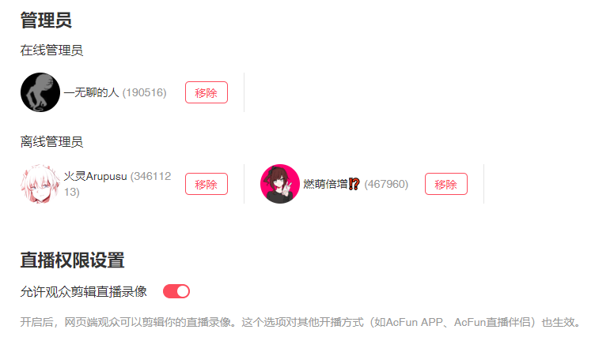This screenshot has height=337, width=595.
Task: Click the 直播权限设置 section heading
Action: pyautogui.click(x=72, y=260)
